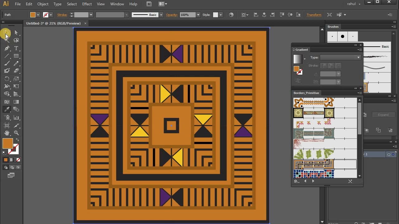The width and height of the screenshot is (399, 224).
Task: Open stroke weight dropdown
Action: pyautogui.click(x=91, y=15)
